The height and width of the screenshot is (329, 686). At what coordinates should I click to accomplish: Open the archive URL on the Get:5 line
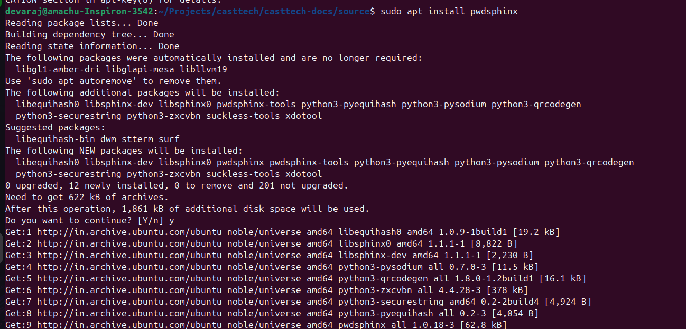[129, 279]
